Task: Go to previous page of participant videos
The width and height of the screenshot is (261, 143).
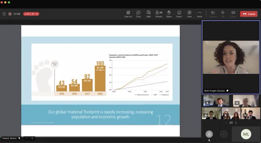Action: point(226,123)
